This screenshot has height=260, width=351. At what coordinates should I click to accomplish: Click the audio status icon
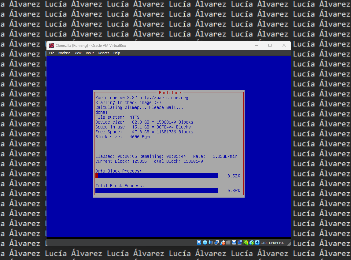[211, 243]
